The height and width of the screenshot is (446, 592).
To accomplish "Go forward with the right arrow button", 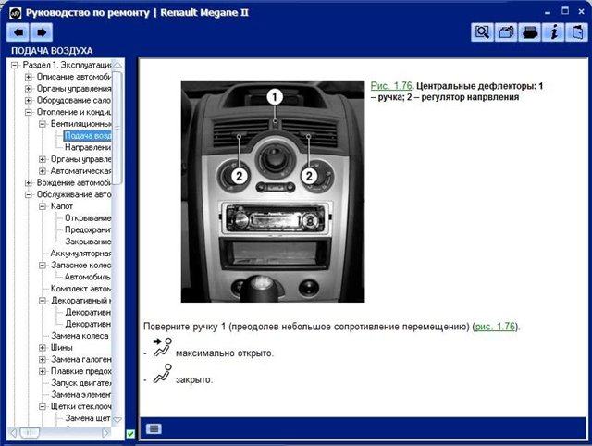I will [42, 32].
